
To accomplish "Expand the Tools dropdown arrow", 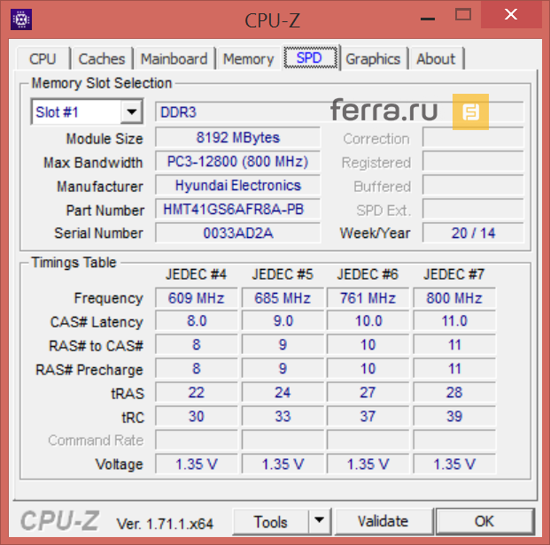I will tap(319, 521).
